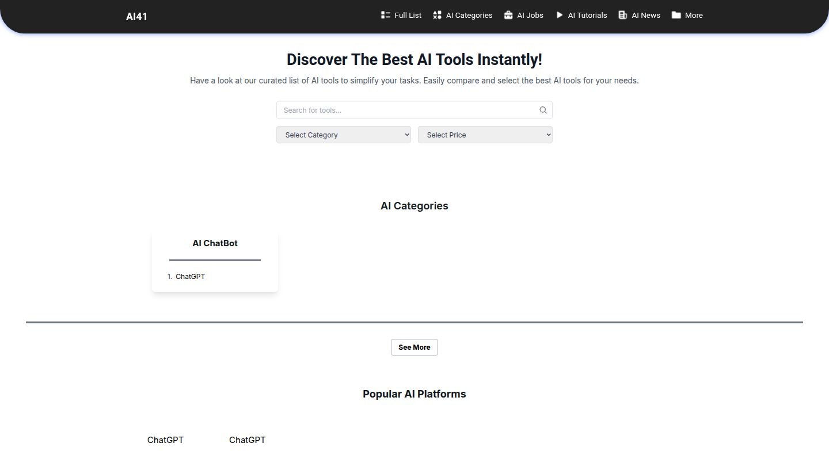Image resolution: width=829 pixels, height=466 pixels.
Task: Click the folder icon beside More
Action: click(x=676, y=15)
